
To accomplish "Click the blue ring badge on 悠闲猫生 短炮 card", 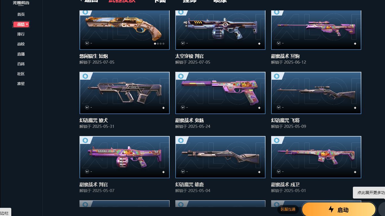I will point(85,12).
